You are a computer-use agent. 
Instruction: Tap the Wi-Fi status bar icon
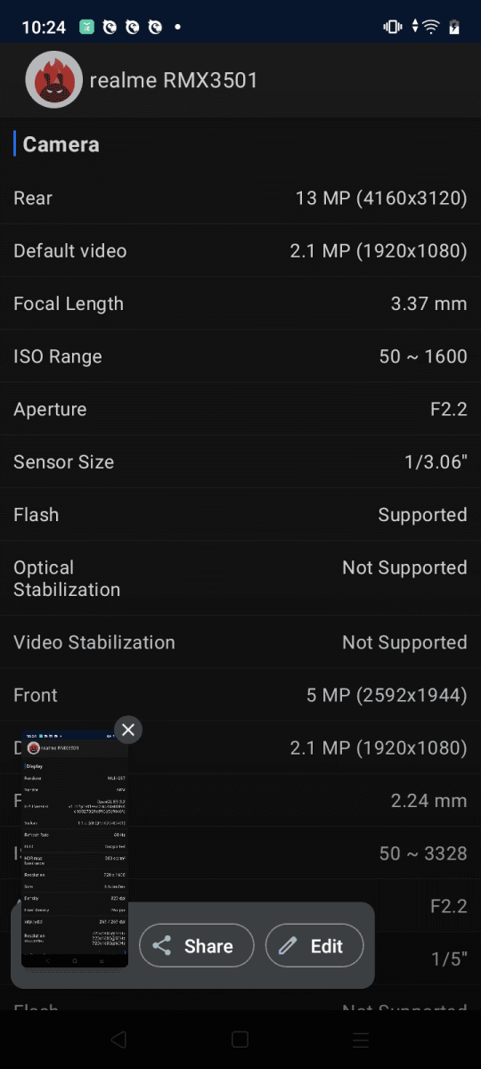[x=431, y=27]
